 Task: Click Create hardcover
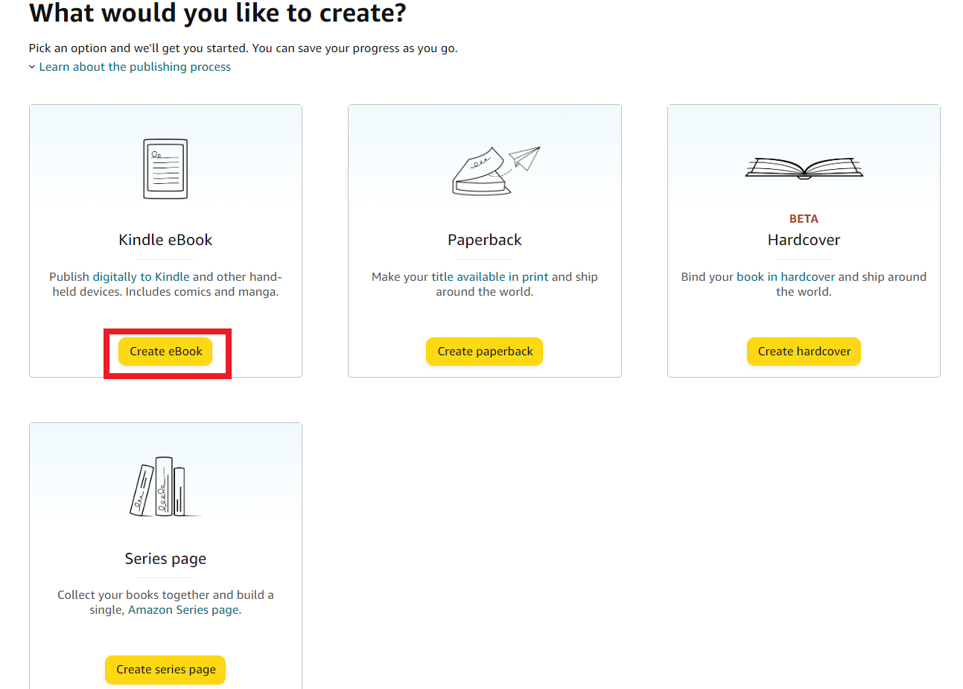pos(804,351)
